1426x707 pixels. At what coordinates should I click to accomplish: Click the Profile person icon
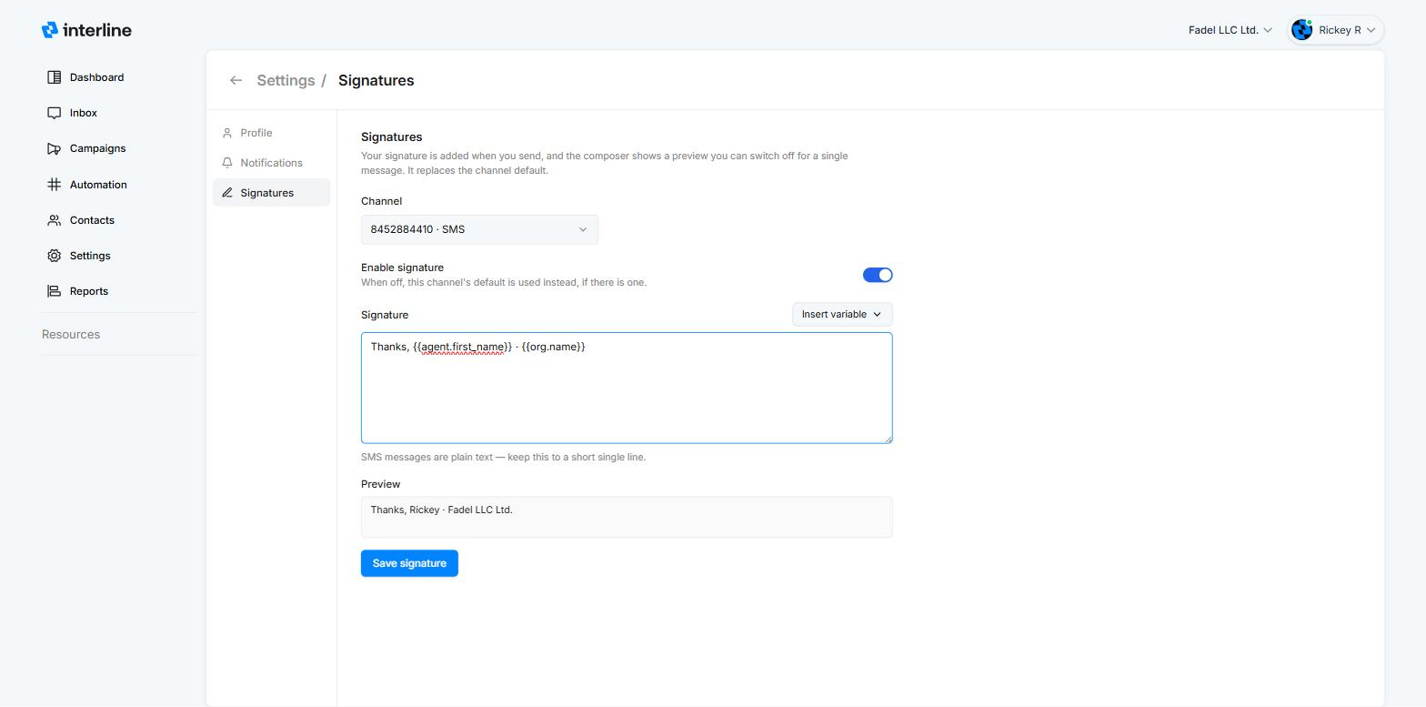(x=227, y=133)
